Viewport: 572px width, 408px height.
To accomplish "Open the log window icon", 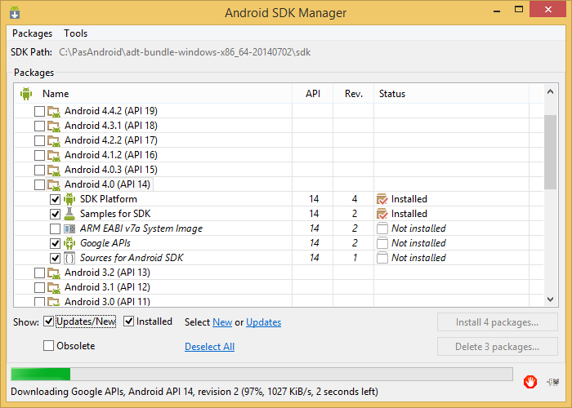I will click(x=552, y=381).
